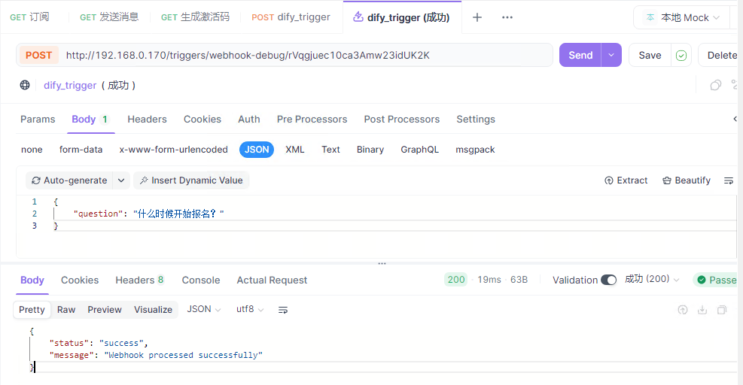Click the 200 status code badge
This screenshot has width=743, height=385.
tap(456, 280)
